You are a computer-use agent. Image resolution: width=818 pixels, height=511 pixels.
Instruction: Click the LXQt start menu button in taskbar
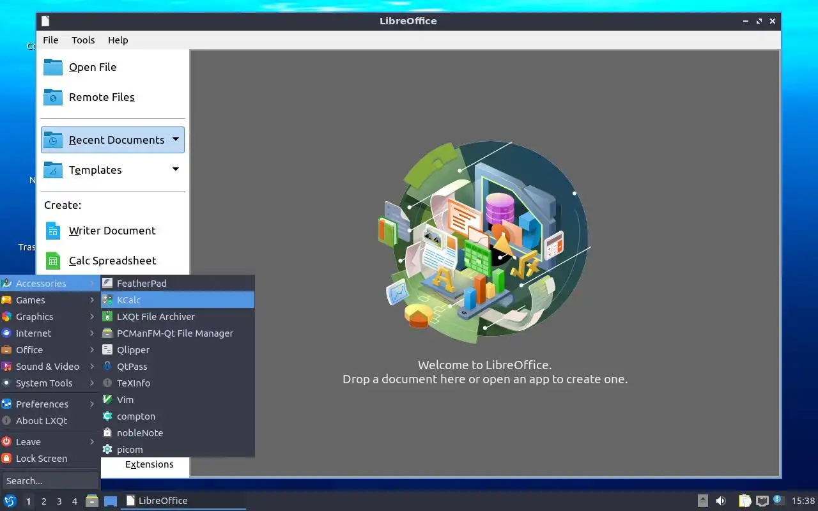pos(10,501)
